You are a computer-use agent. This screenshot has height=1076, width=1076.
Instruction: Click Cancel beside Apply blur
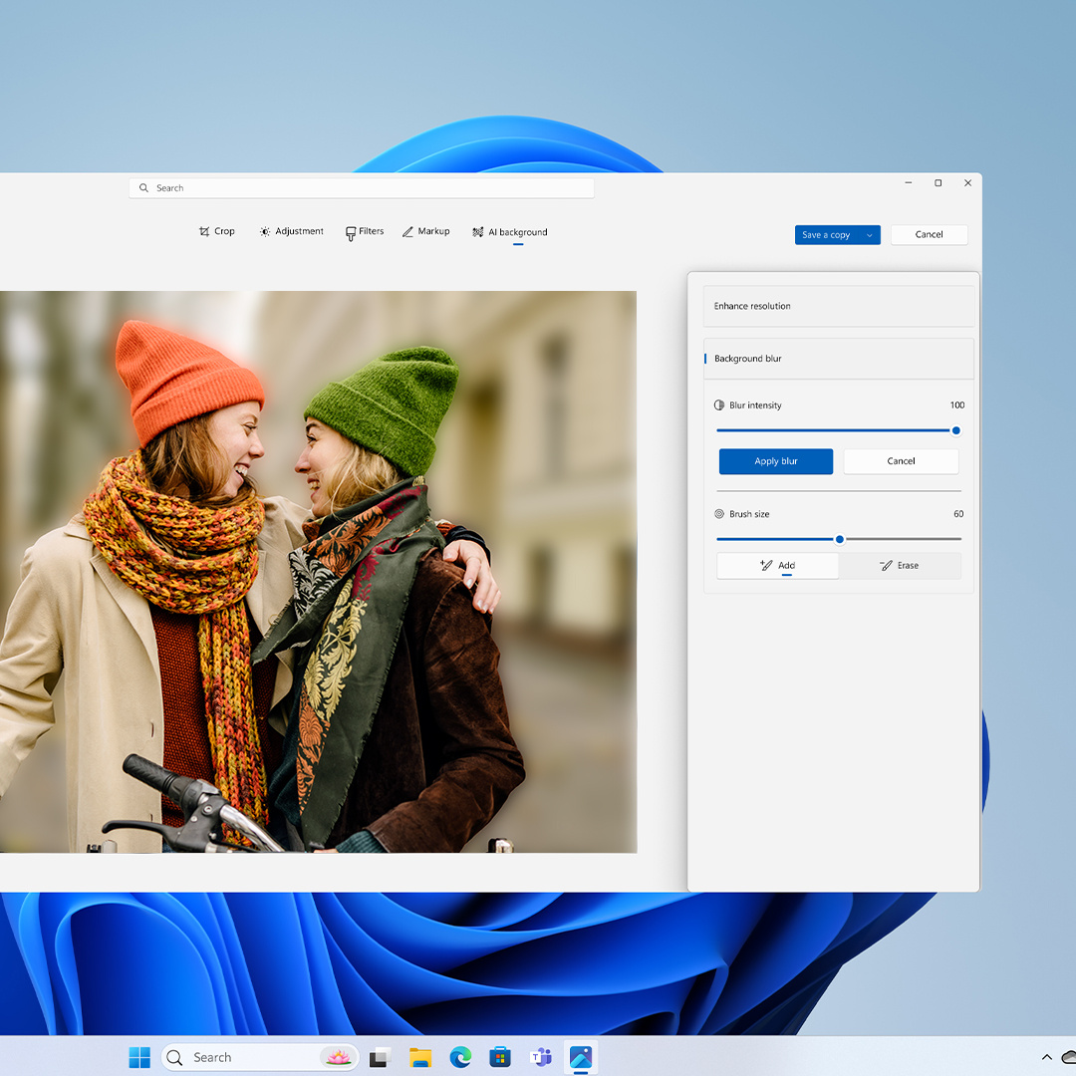point(901,461)
